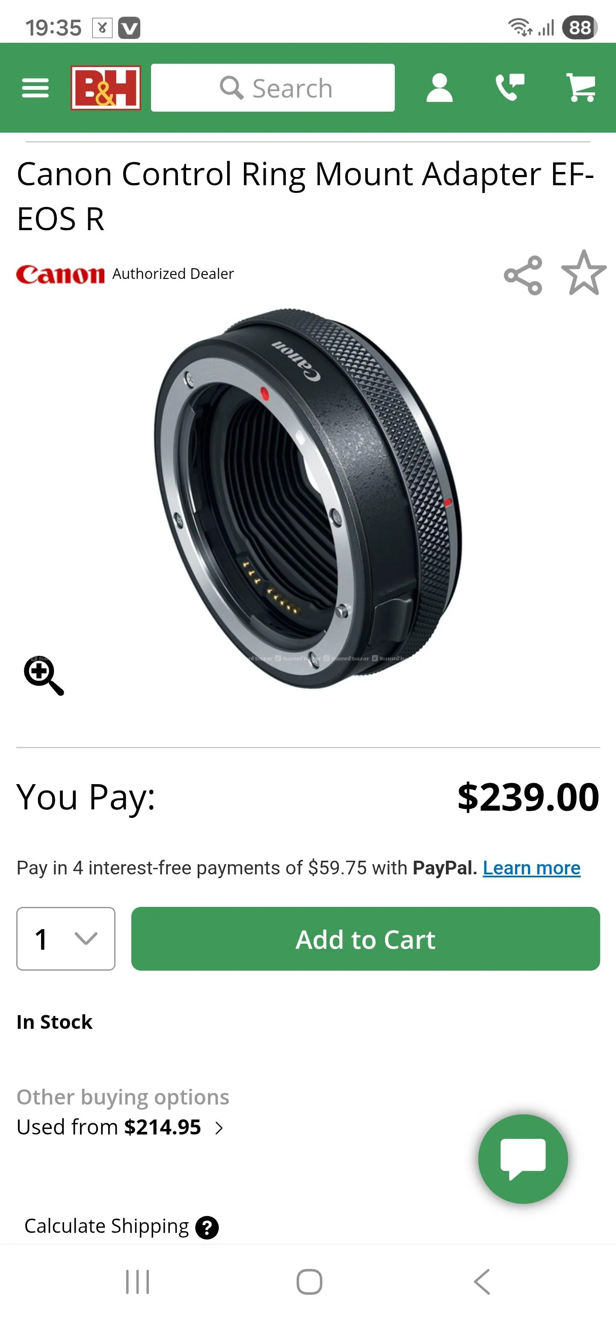The height and width of the screenshot is (1321, 616).
Task: Open live chat bubble
Action: [x=523, y=1158]
